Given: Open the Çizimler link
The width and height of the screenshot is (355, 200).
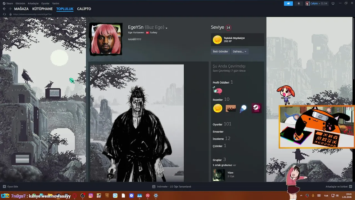Looking at the screenshot, I should [219, 146].
